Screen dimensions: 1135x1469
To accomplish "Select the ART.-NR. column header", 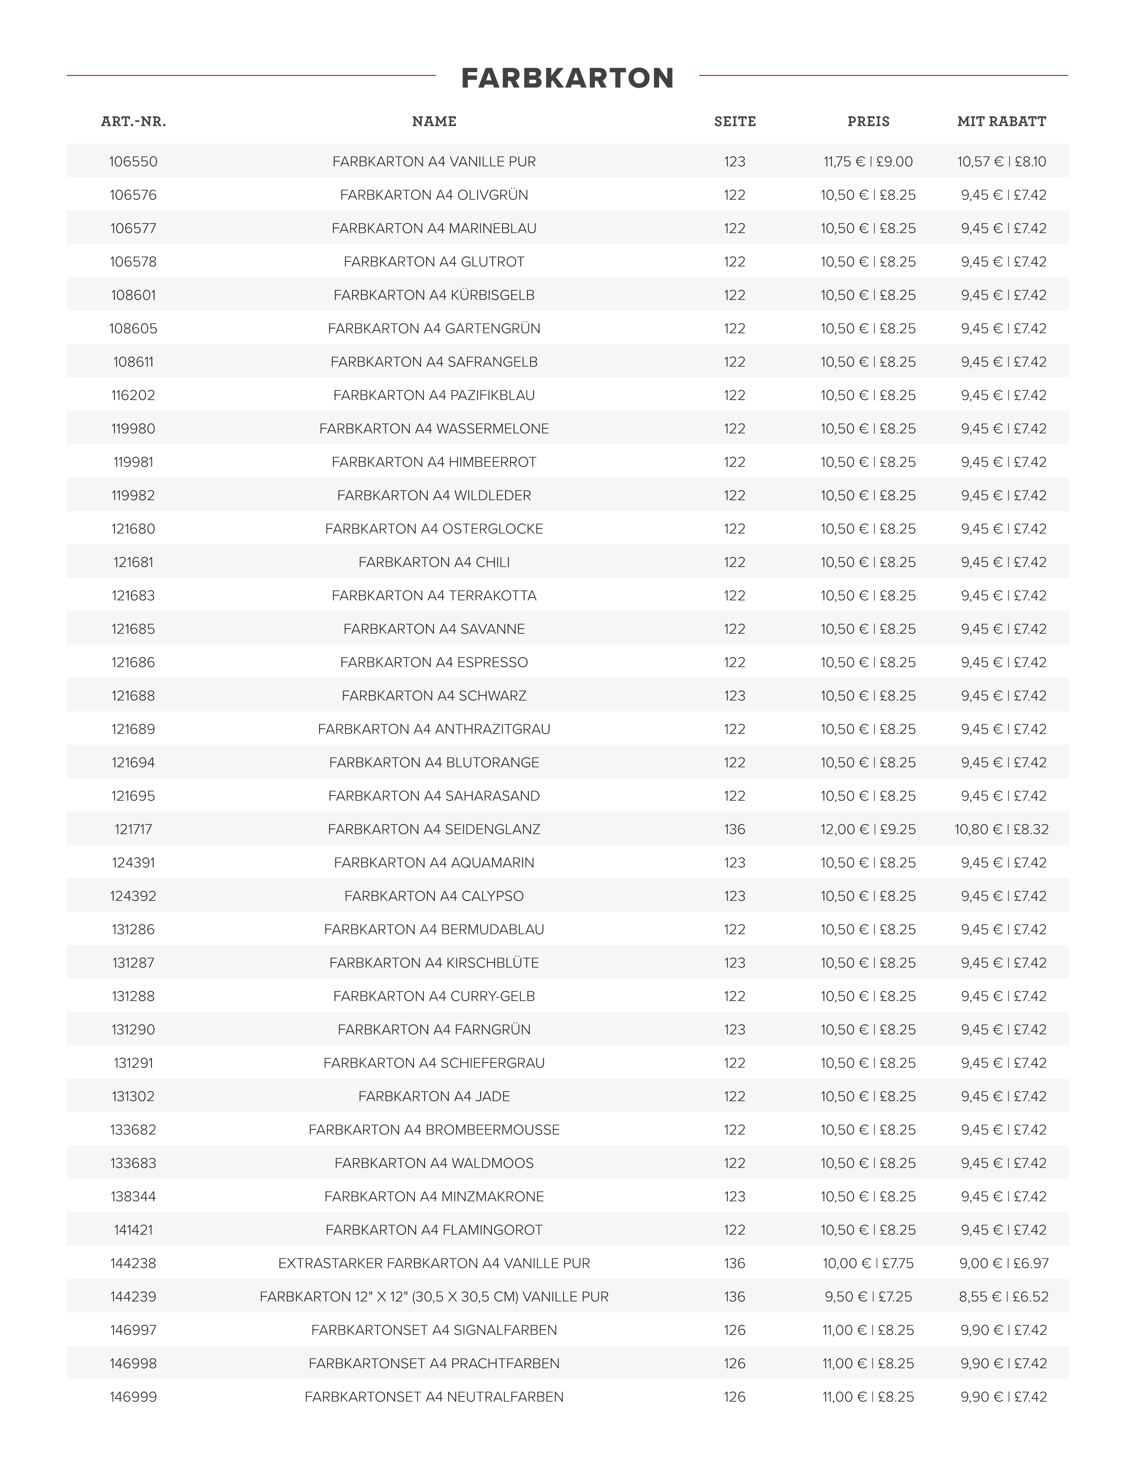I will (x=133, y=122).
